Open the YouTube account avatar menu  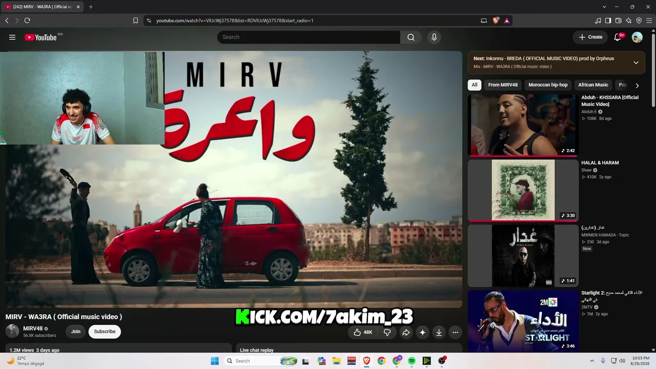[x=637, y=37]
